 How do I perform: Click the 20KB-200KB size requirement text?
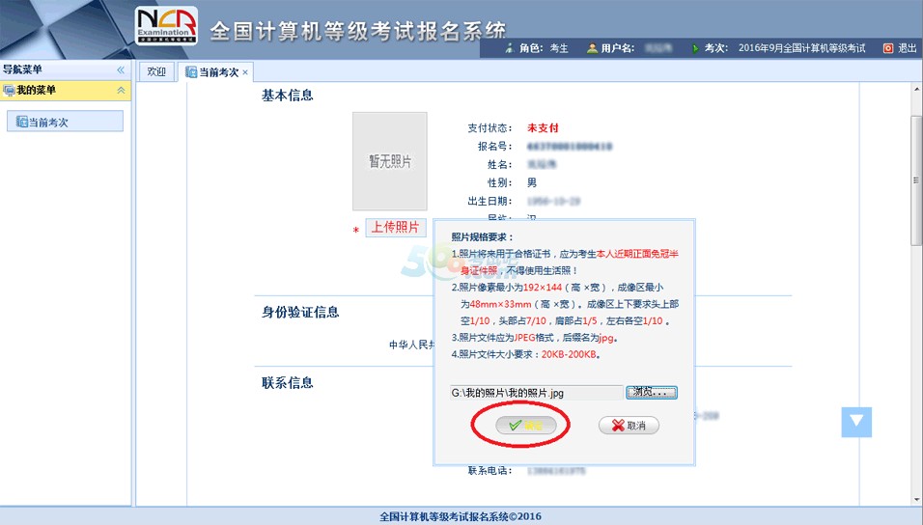569,354
